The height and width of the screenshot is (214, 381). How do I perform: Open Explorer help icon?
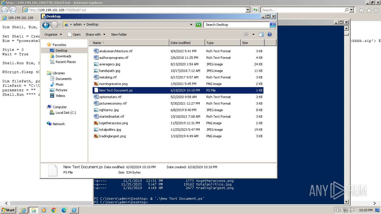270,34
